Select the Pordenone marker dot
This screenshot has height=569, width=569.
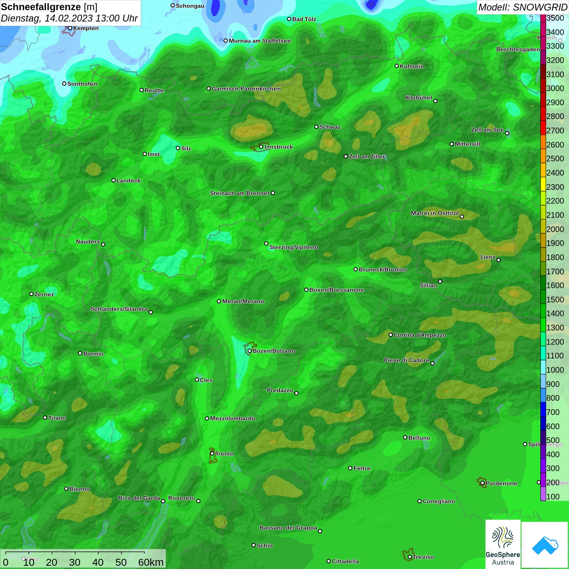click(x=482, y=483)
